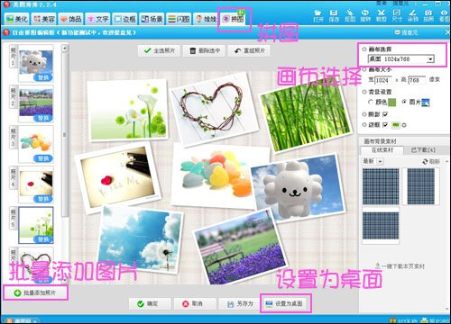Viewport: 451px width, 324px height.
Task: Click the green background color swatch
Action: coord(392,103)
